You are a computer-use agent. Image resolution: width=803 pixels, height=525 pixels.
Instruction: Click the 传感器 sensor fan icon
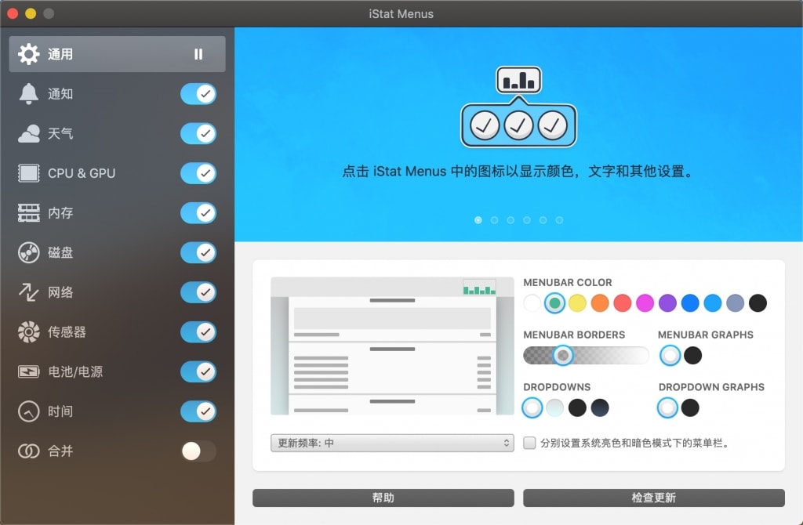point(29,332)
